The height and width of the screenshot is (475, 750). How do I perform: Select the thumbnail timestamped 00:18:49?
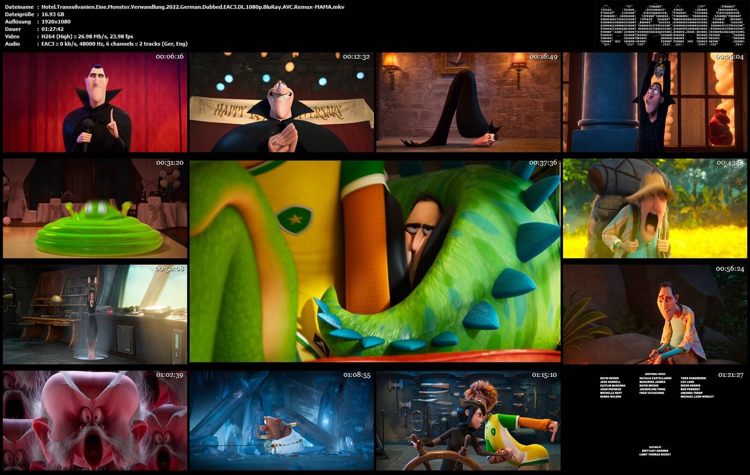(468, 102)
